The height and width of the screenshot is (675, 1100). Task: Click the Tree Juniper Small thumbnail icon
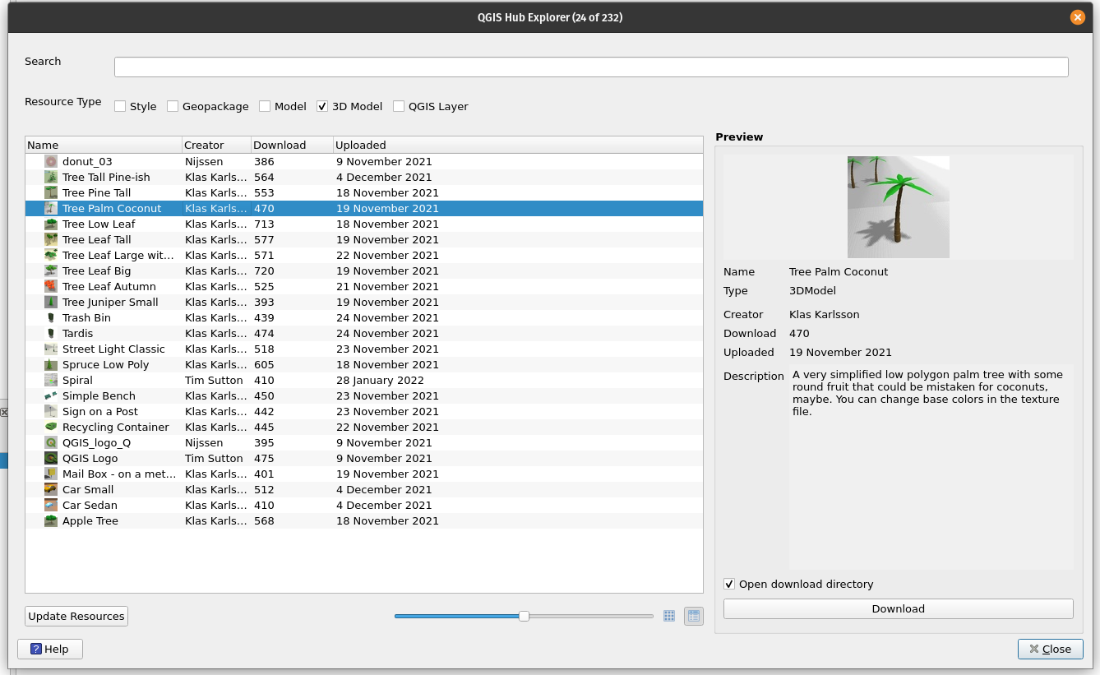[x=51, y=303]
